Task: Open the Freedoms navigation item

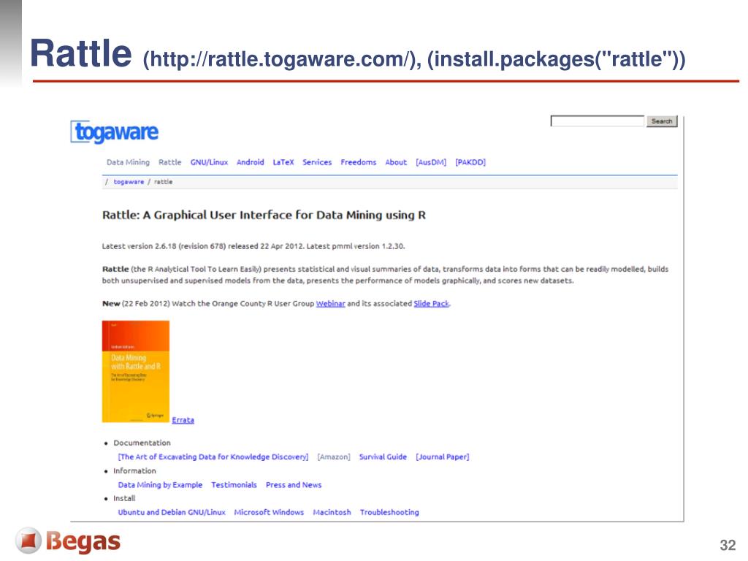Action: click(x=358, y=162)
